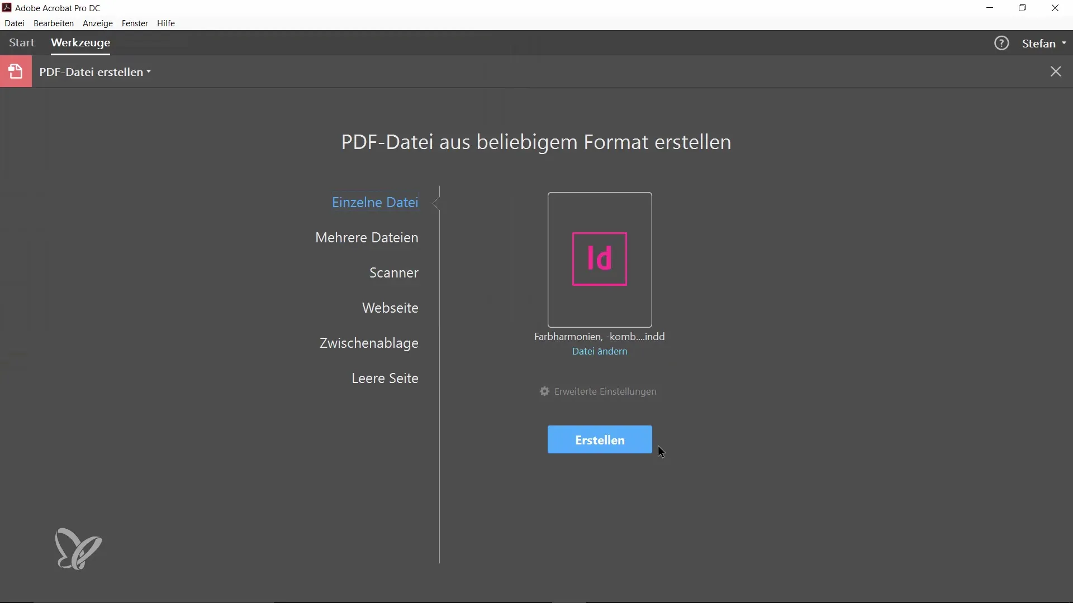The image size is (1073, 603).
Task: Select the Einzelne Datei option
Action: coord(375,202)
